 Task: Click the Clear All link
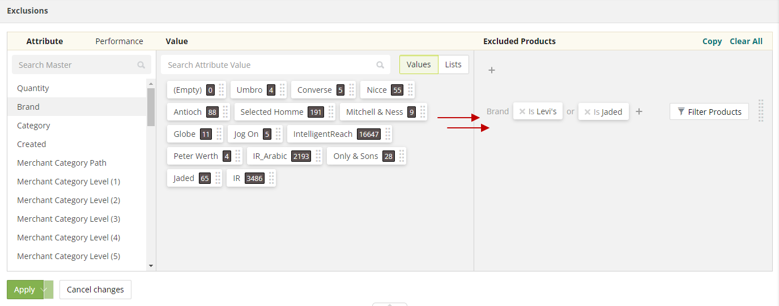click(746, 41)
